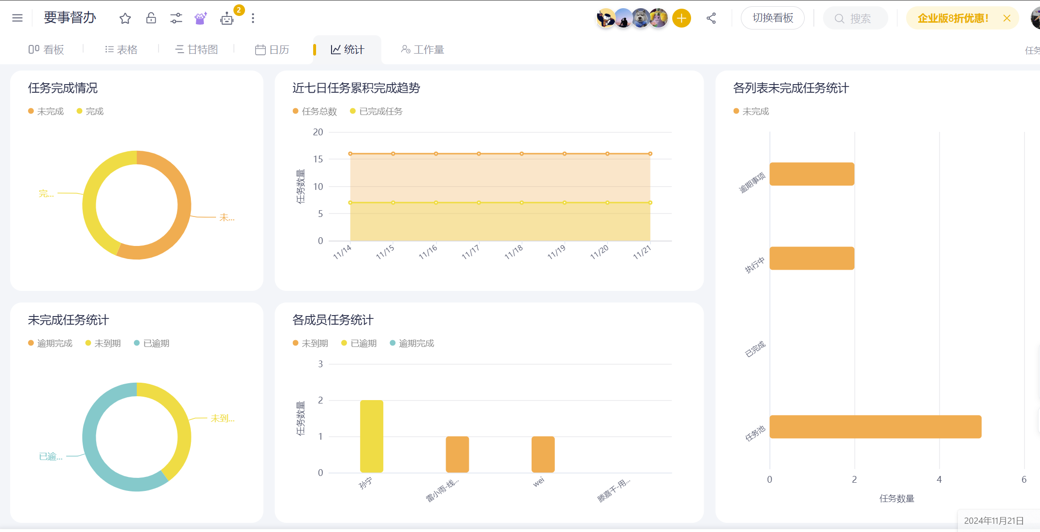This screenshot has width=1040, height=532.
Task: Star the 要事督办 board as favorite
Action: coord(125,18)
